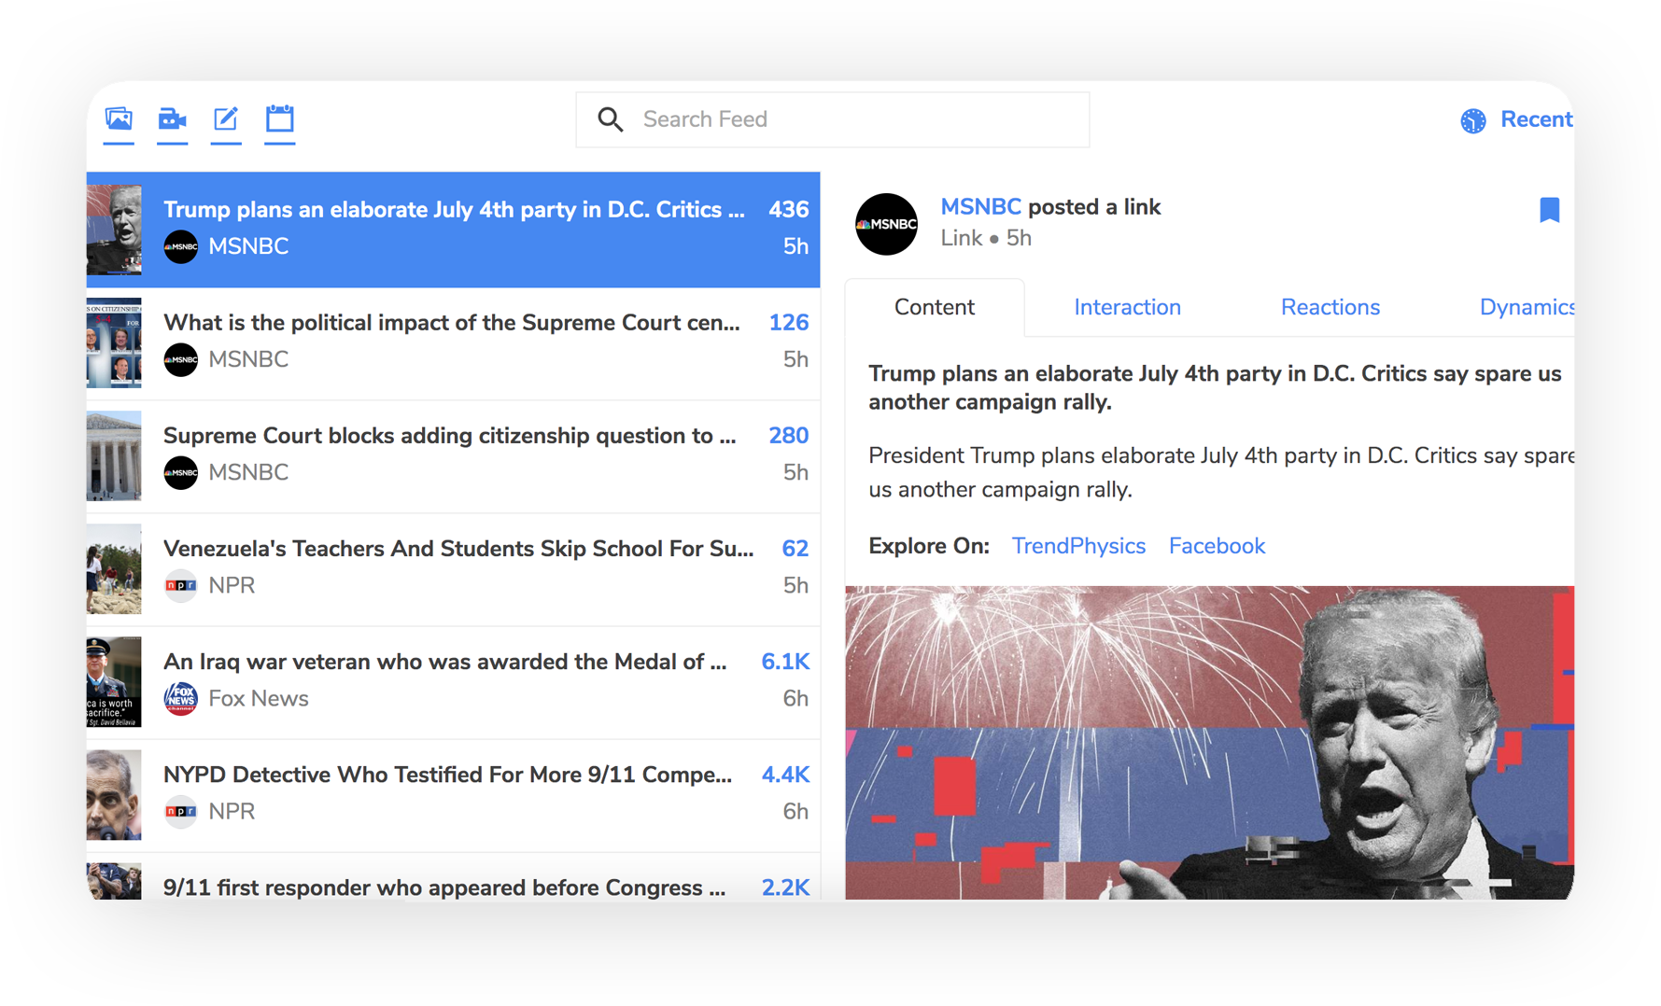Click the 2.2K interaction count
Screen dimensions: 1661x1006
pos(785,887)
